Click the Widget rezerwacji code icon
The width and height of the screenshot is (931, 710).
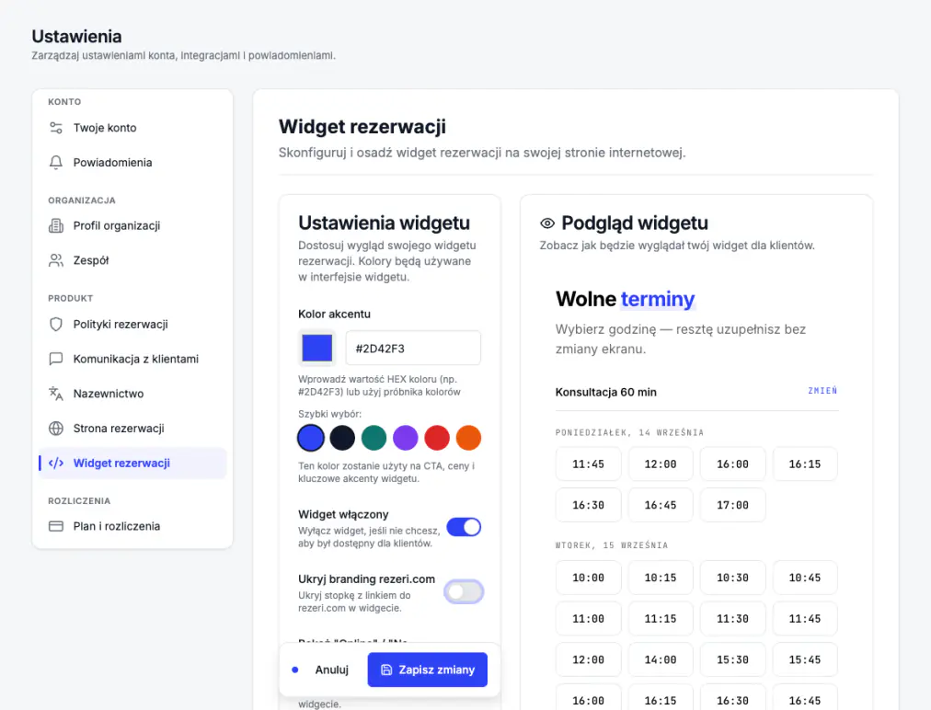pos(56,463)
